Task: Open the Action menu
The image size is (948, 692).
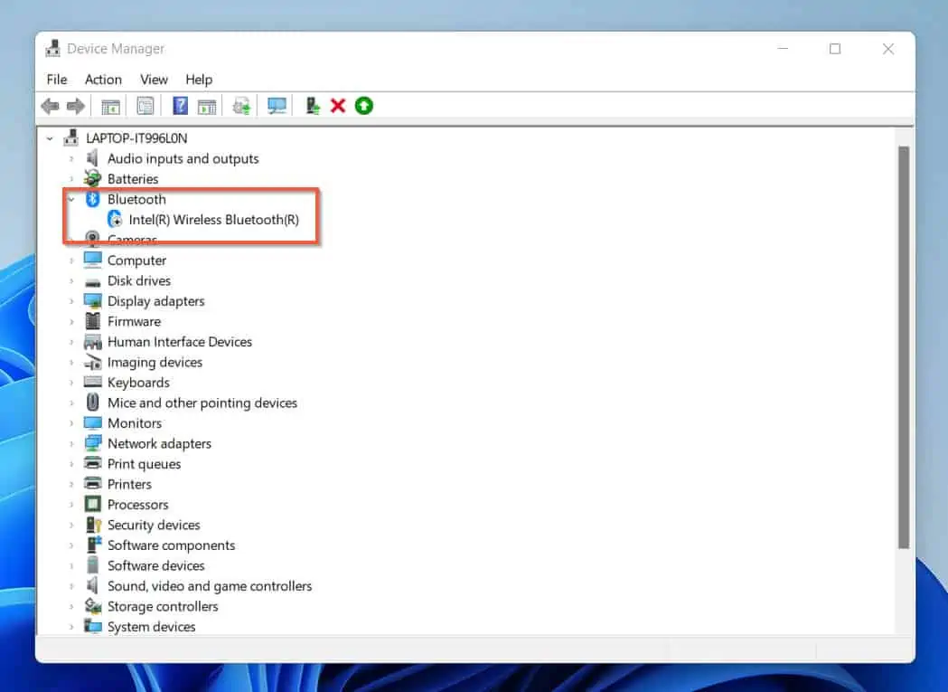Action: [x=103, y=80]
